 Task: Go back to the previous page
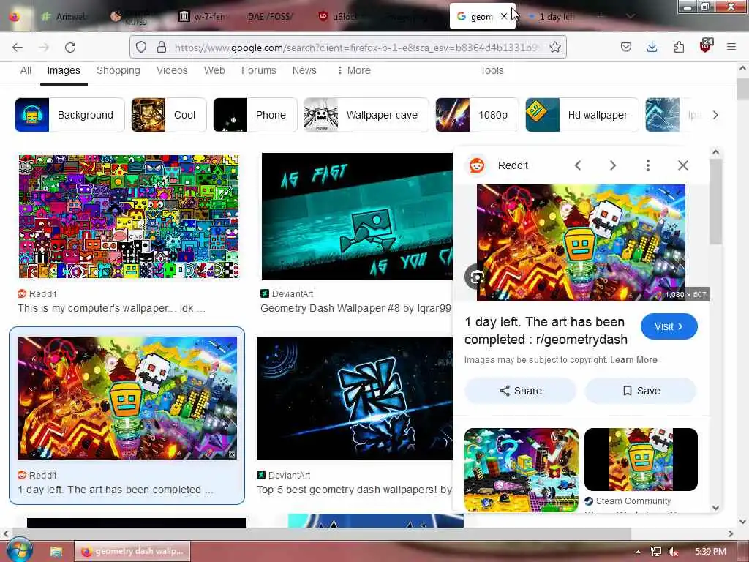[18, 48]
